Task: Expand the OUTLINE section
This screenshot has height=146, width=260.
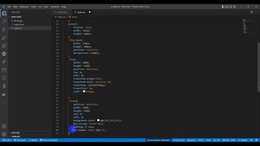Action: click(x=15, y=133)
